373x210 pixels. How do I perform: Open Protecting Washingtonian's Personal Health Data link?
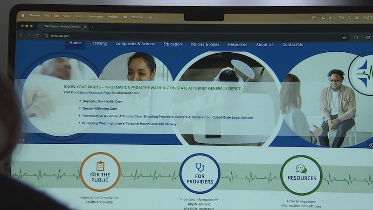(129, 124)
